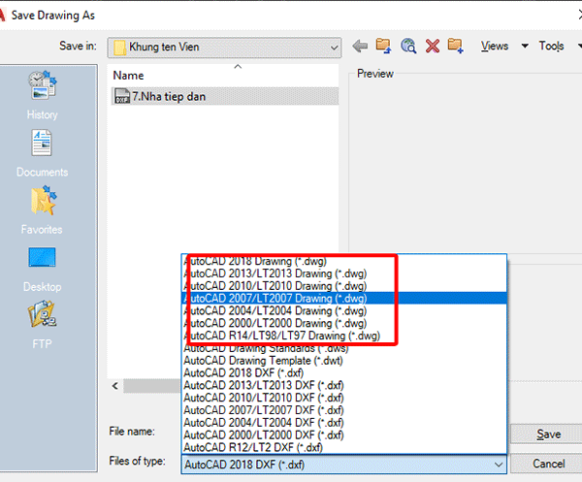
Task: Choose highlighted AutoCAD 2007/LT2007 Drawing (*.dwg)
Action: pyautogui.click(x=343, y=299)
